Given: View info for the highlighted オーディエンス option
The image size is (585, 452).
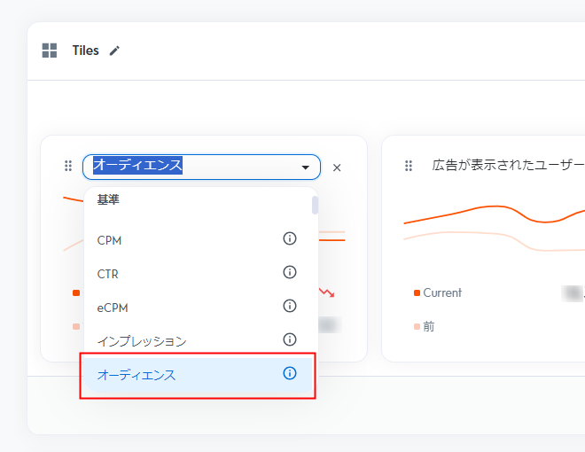Looking at the screenshot, I should pyautogui.click(x=289, y=374).
